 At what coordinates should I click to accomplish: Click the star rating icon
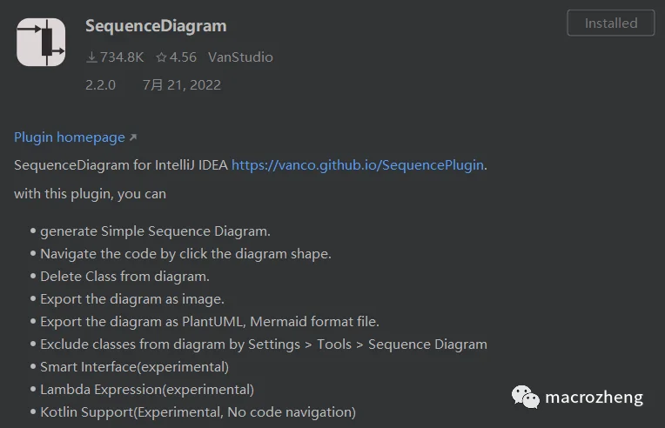(161, 57)
